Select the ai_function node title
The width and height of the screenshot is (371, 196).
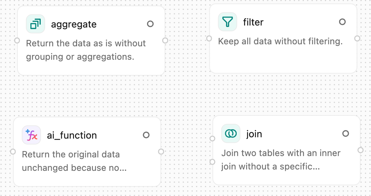(72, 135)
